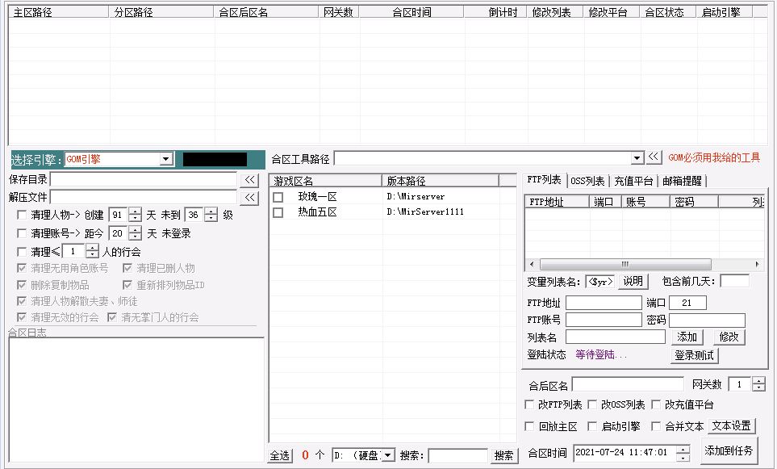
Task: Click the 合区时间 date-time field
Action: click(x=625, y=452)
